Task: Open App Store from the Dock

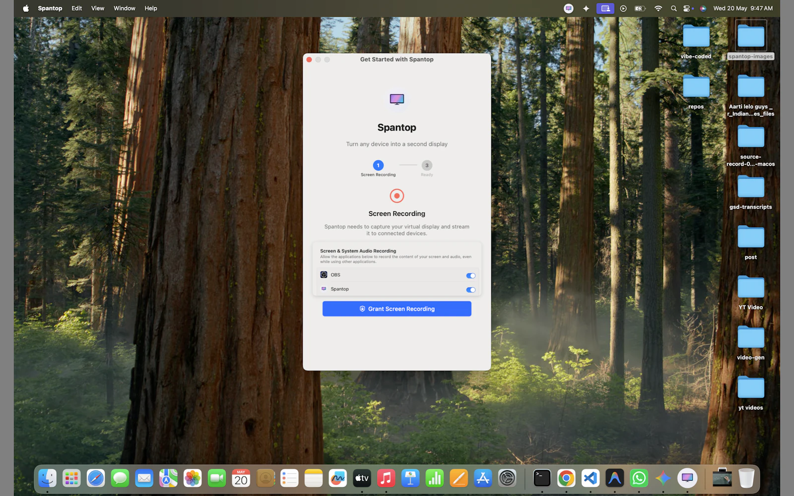Action: click(483, 478)
